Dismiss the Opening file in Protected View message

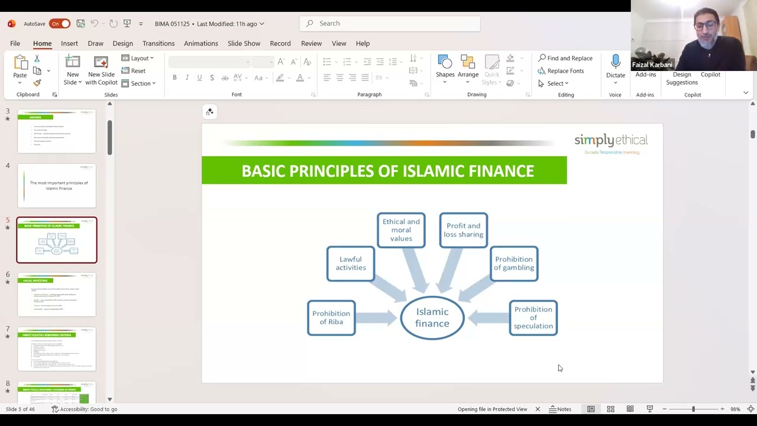tap(538, 409)
